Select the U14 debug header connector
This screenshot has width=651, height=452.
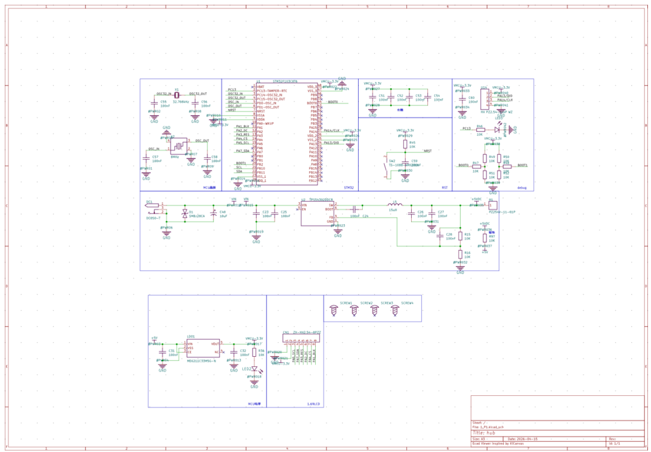coord(485,99)
